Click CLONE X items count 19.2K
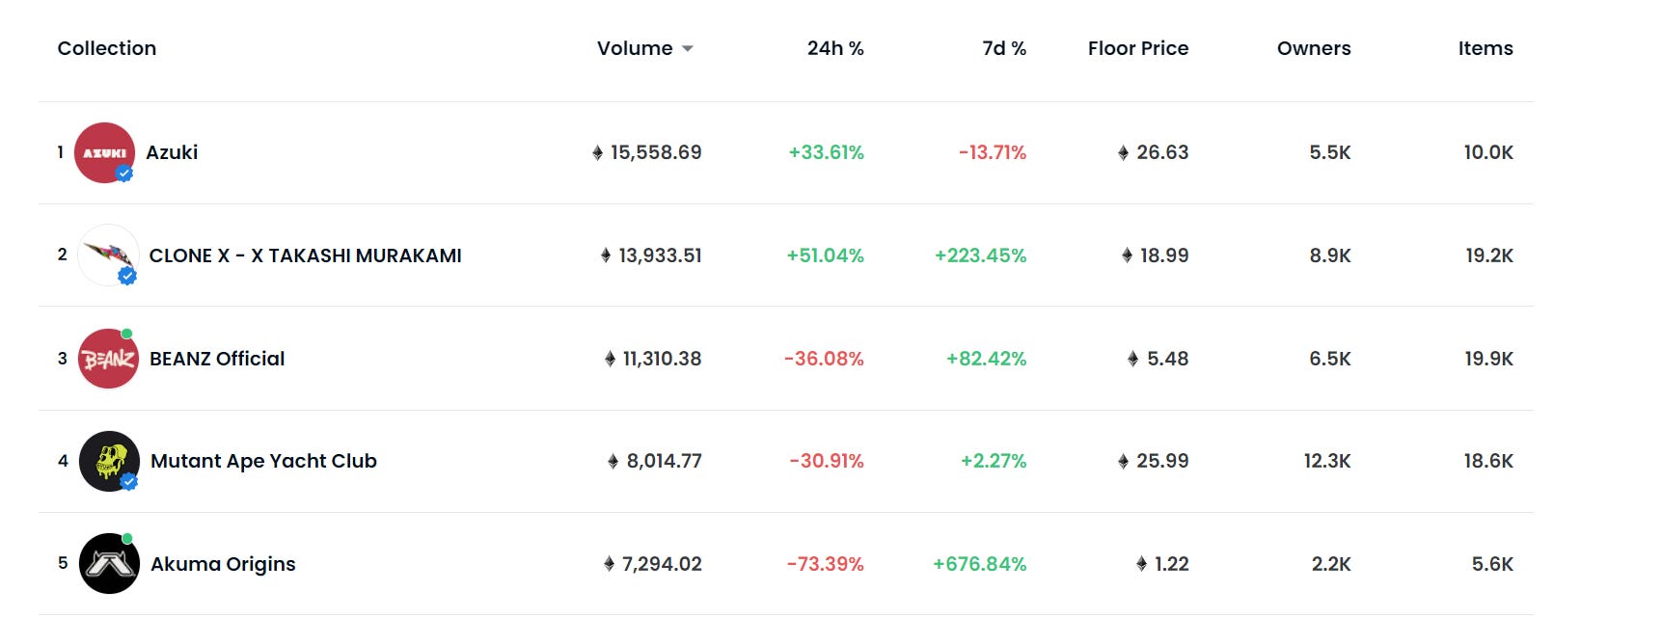 coord(1489,255)
